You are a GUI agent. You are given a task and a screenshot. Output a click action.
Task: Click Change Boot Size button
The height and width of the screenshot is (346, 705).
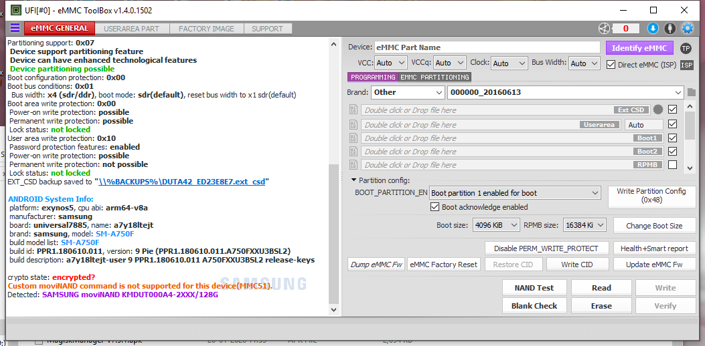tap(654, 226)
